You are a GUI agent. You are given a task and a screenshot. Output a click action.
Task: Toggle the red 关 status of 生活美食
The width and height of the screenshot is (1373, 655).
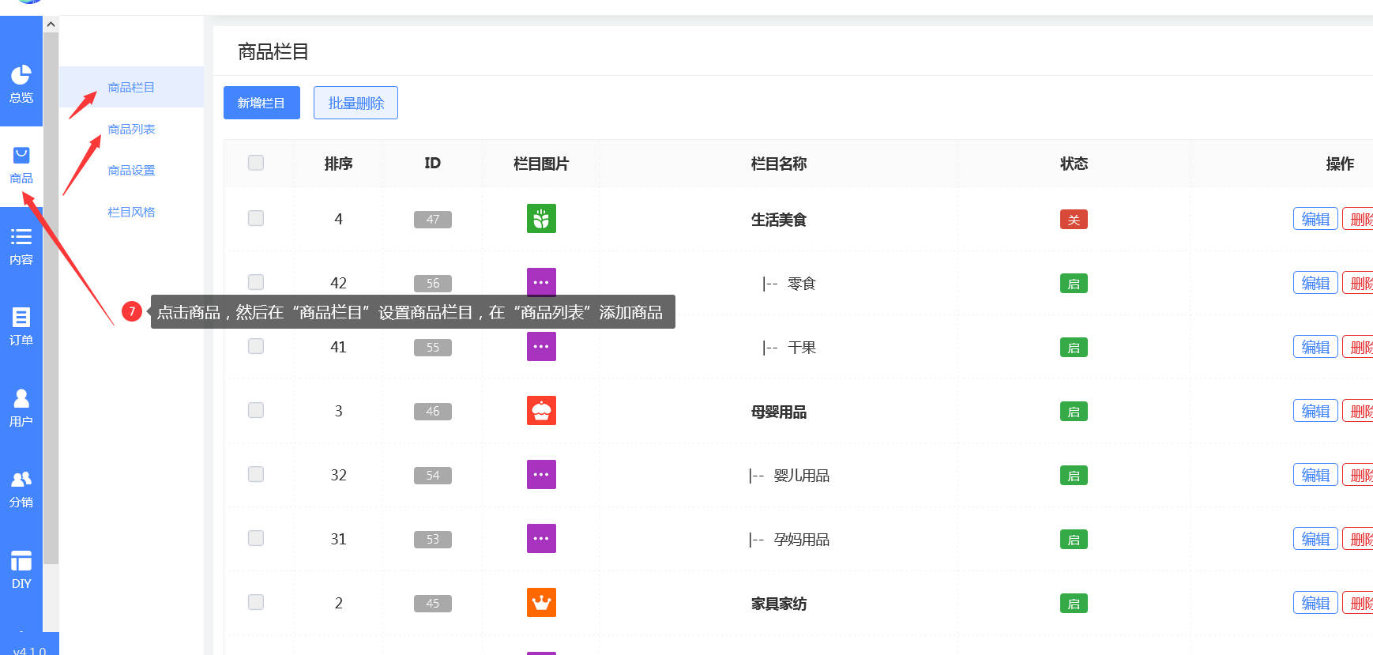click(1074, 220)
